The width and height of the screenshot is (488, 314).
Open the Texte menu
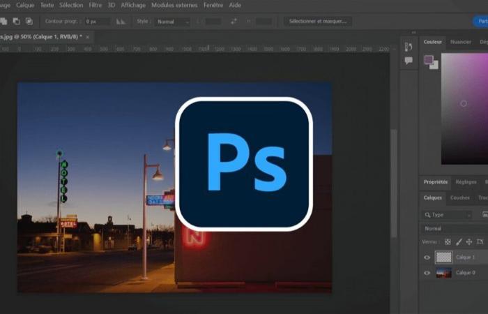47,6
